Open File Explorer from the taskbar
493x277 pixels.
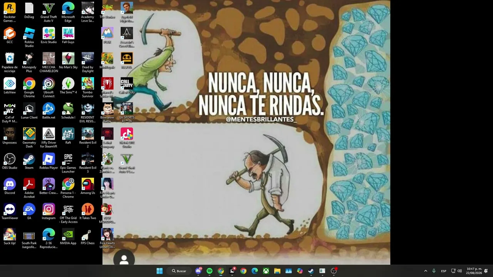point(277,271)
